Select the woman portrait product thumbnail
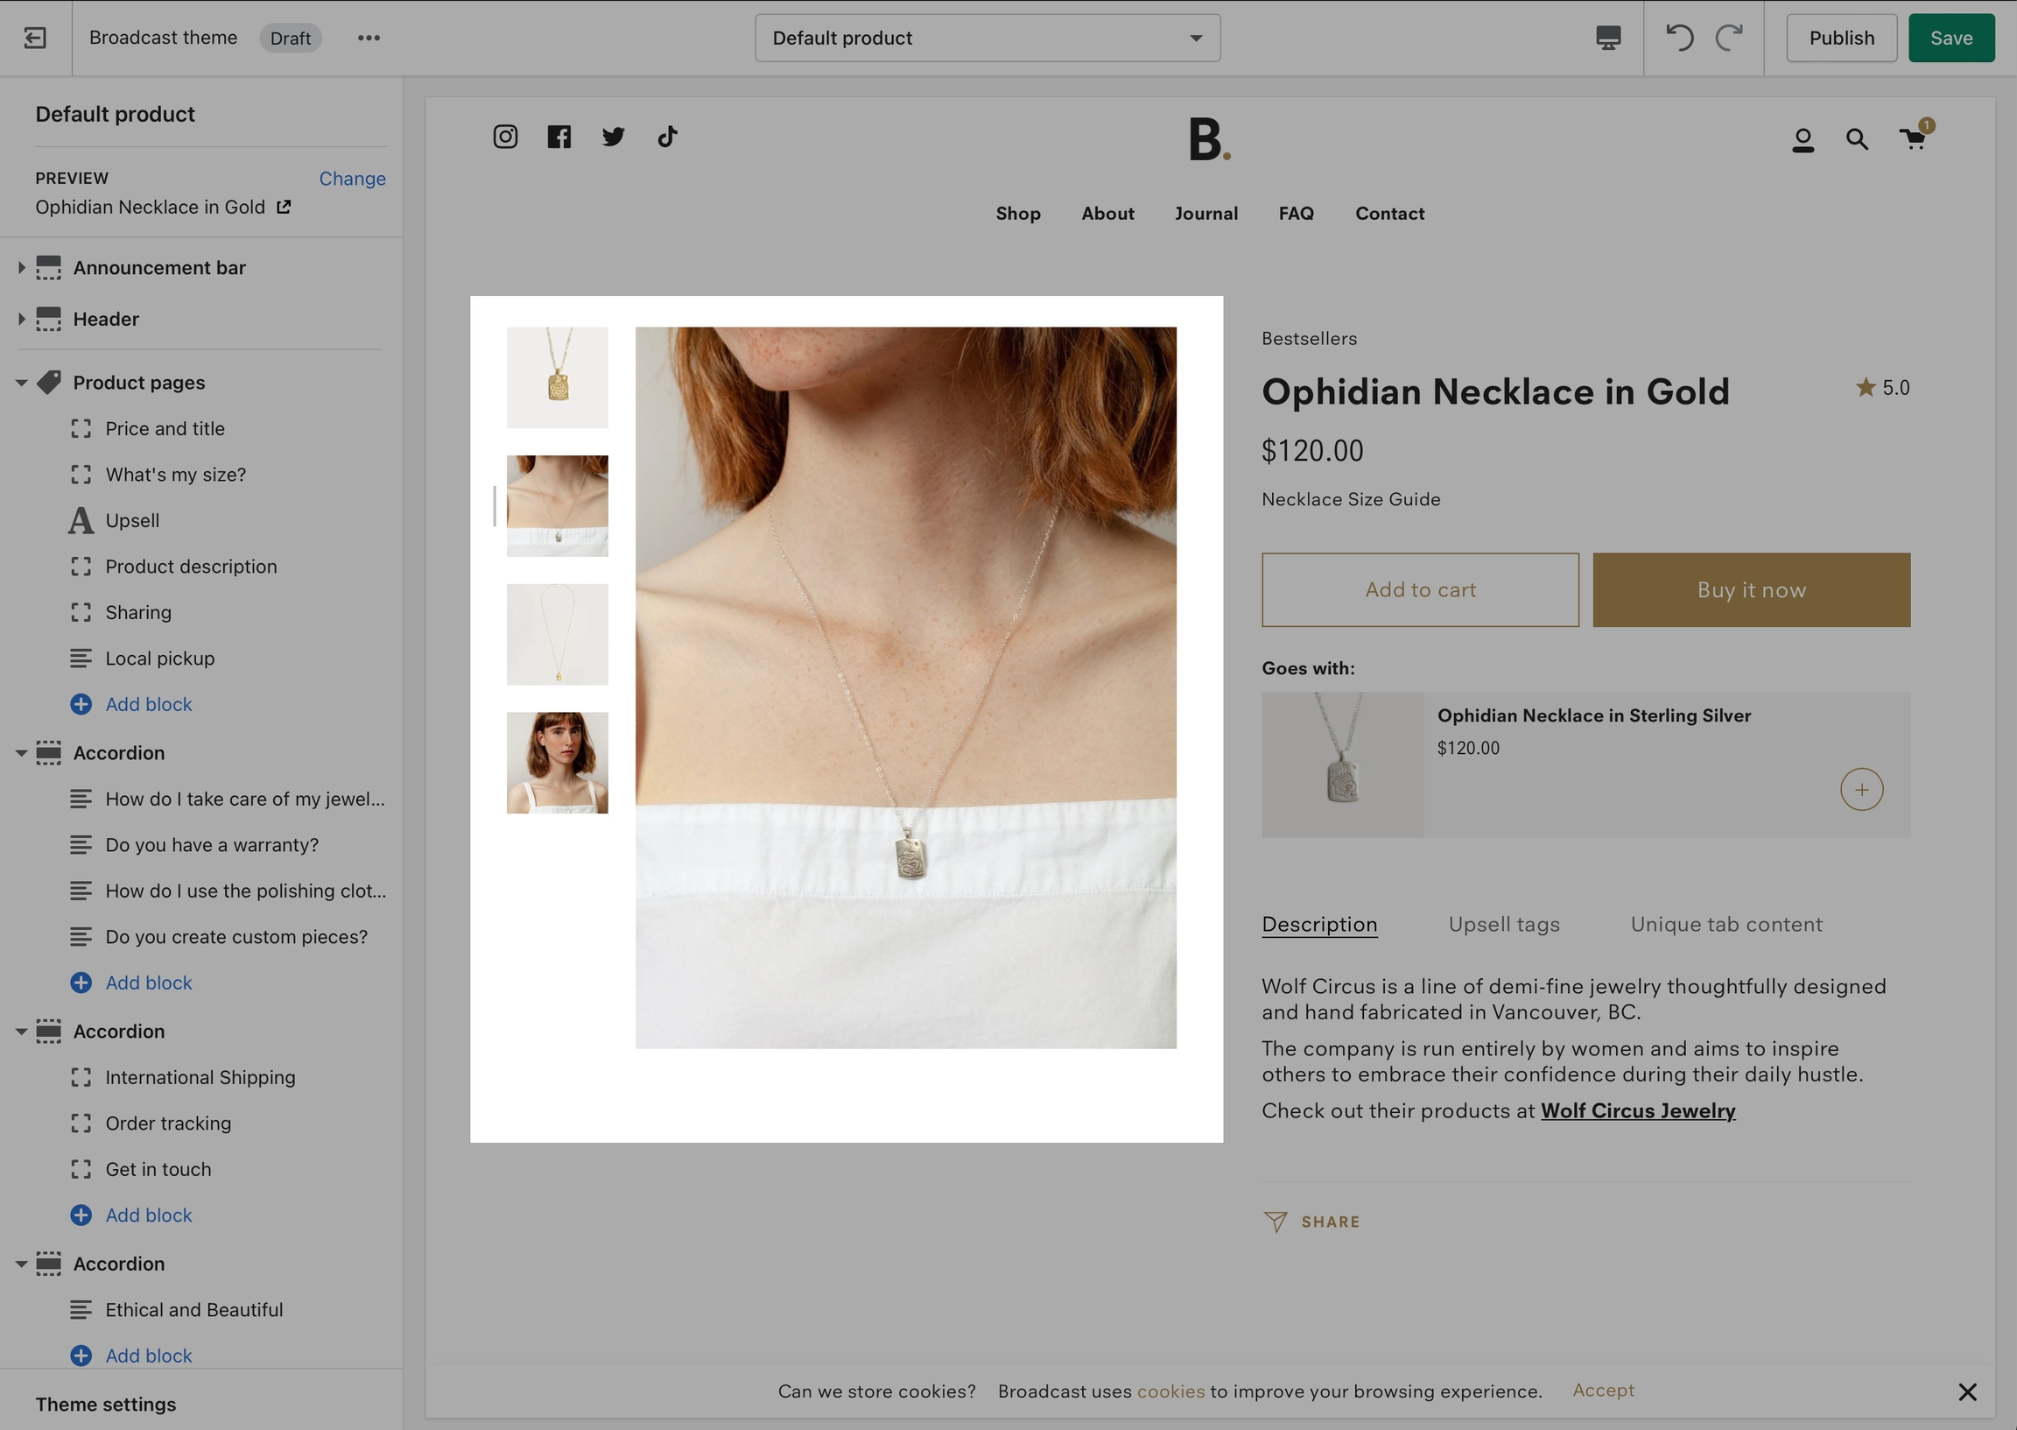 tap(557, 763)
